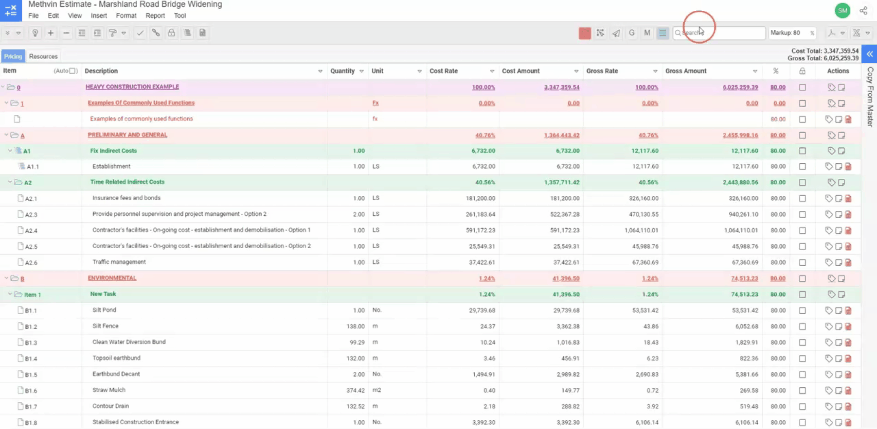Open the Report menu
The image size is (877, 429).
coord(155,15)
